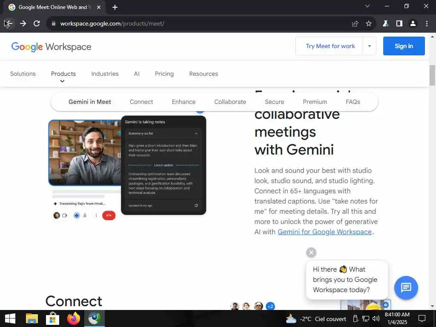Jump to the FAQs section tab
This screenshot has height=327, width=436.
353,102
